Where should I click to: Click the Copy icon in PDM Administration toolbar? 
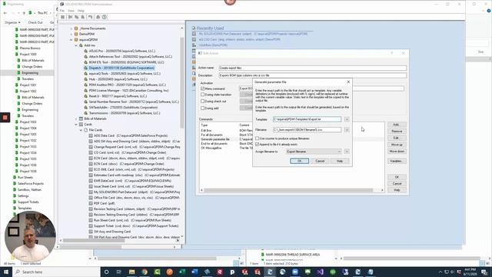pyautogui.click(x=77, y=17)
